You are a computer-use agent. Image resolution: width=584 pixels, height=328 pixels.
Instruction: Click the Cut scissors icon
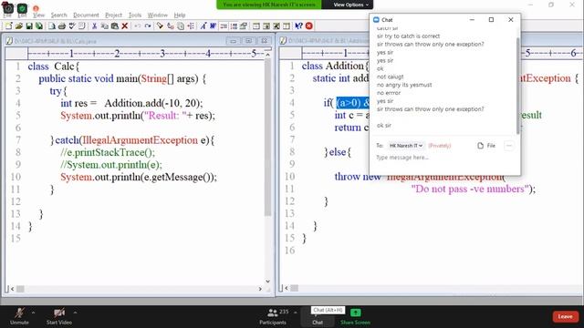coord(95,26)
